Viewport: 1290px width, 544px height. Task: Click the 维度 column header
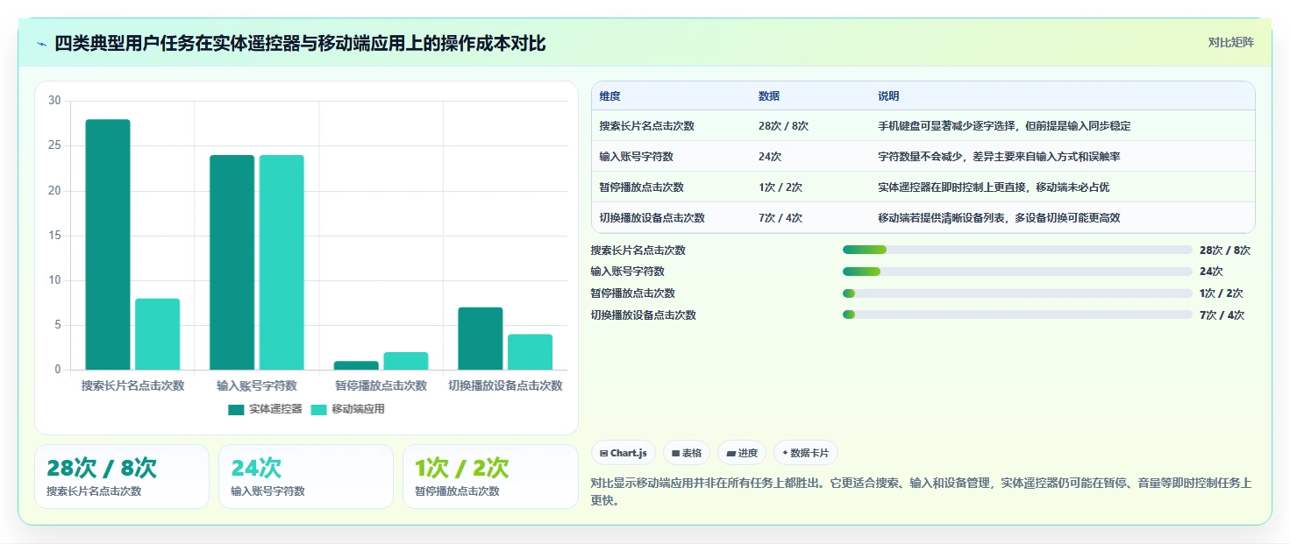[609, 96]
